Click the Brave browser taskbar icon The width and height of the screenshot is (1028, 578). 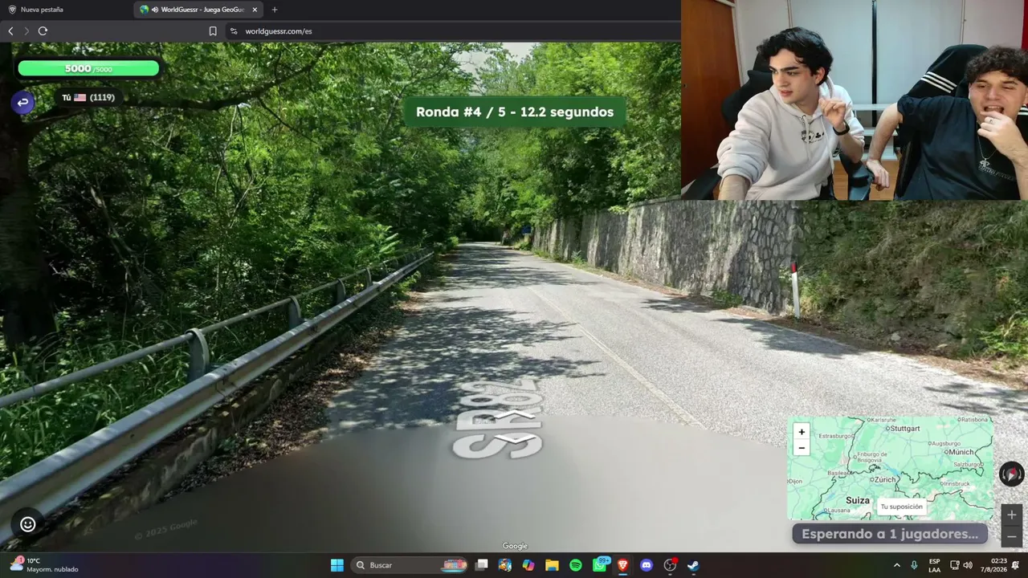622,565
